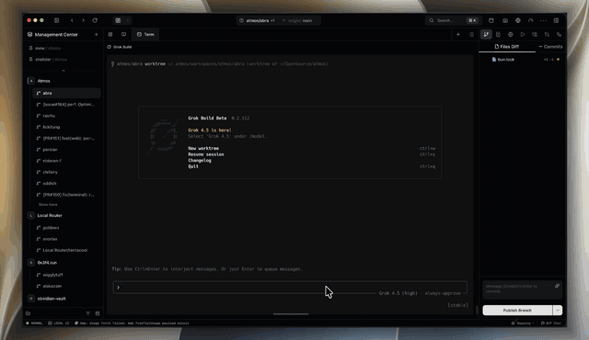This screenshot has width=589, height=340.
Task: Open the layout selector dropdown arrow
Action: click(128, 20)
